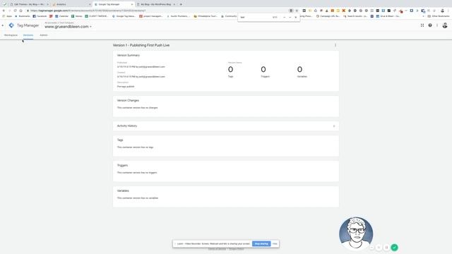Click the Version 1 - Publishing First Push Live title
The height and width of the screenshot is (254, 452).
click(x=141, y=45)
